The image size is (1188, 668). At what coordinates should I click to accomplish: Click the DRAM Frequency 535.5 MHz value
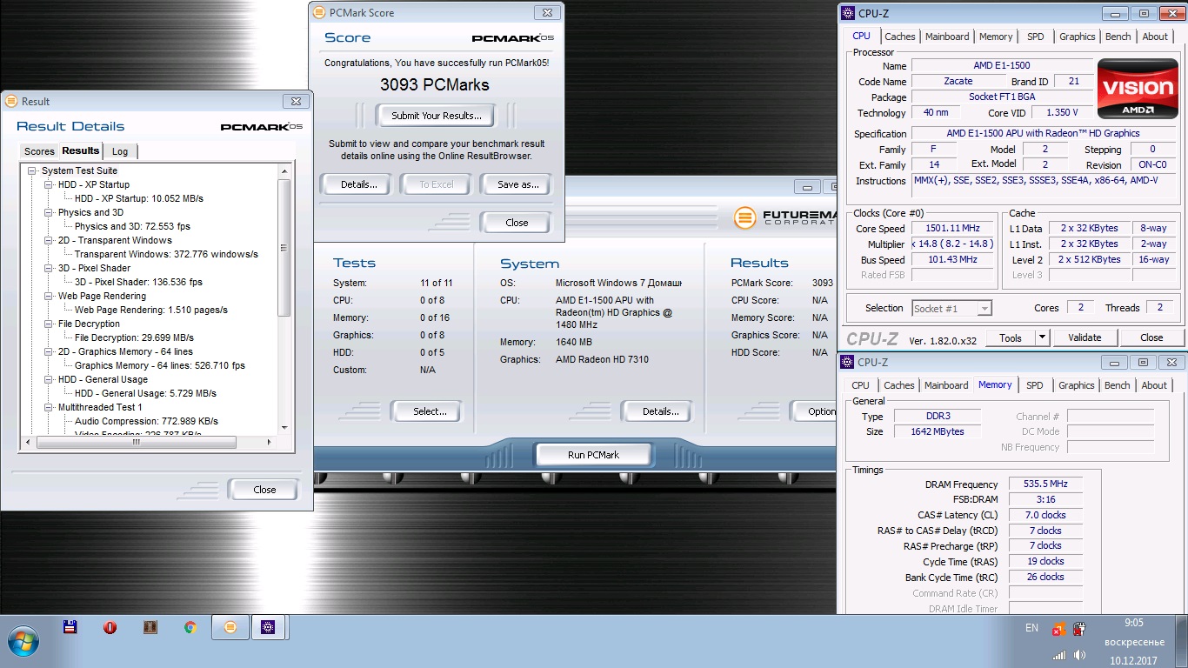pyautogui.click(x=1045, y=484)
